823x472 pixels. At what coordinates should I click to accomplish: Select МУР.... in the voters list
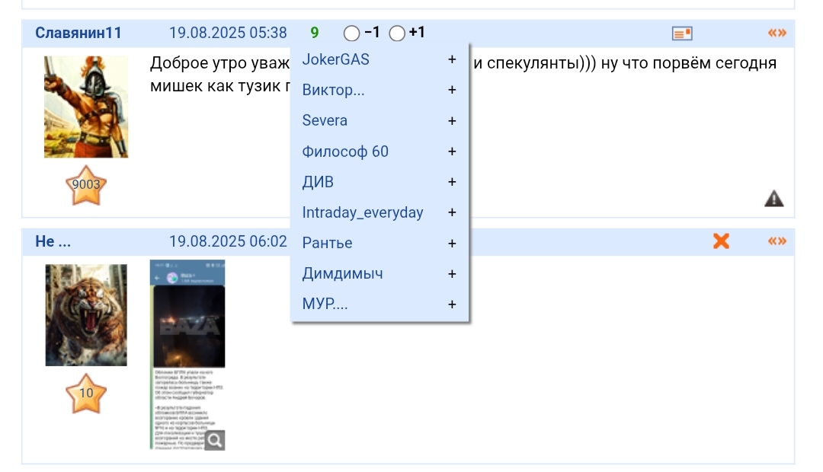click(x=325, y=305)
